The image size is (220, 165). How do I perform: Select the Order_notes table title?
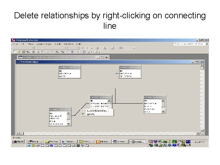pyautogui.click(x=69, y=67)
